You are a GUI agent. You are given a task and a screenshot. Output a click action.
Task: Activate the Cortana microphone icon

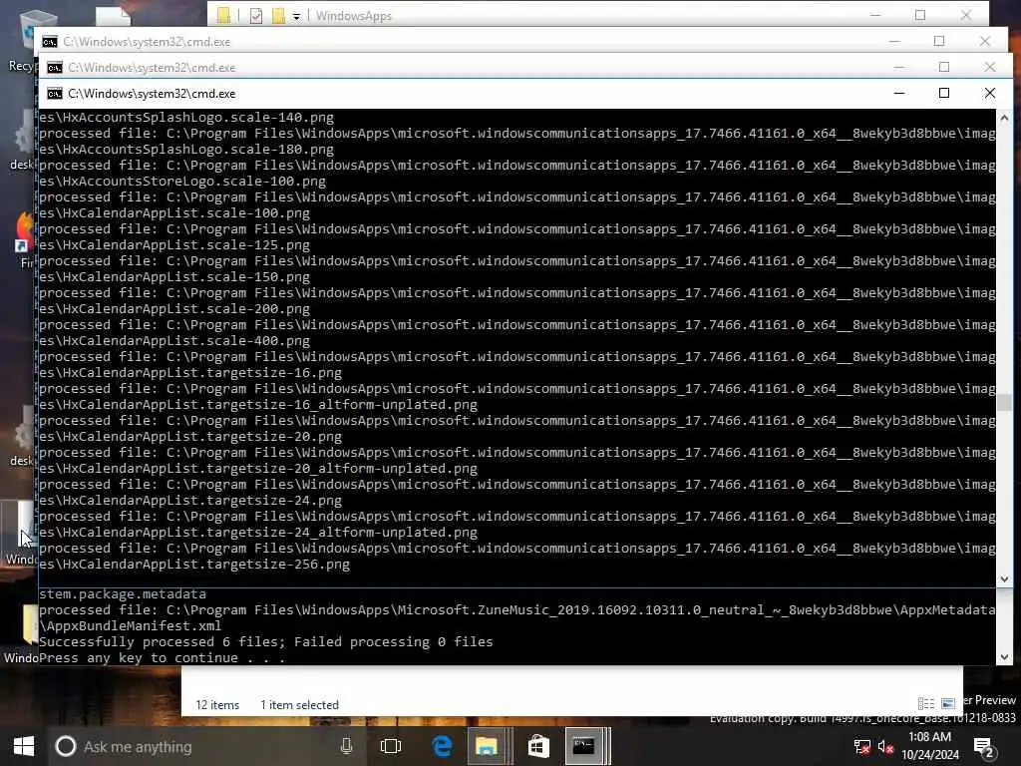click(x=346, y=746)
